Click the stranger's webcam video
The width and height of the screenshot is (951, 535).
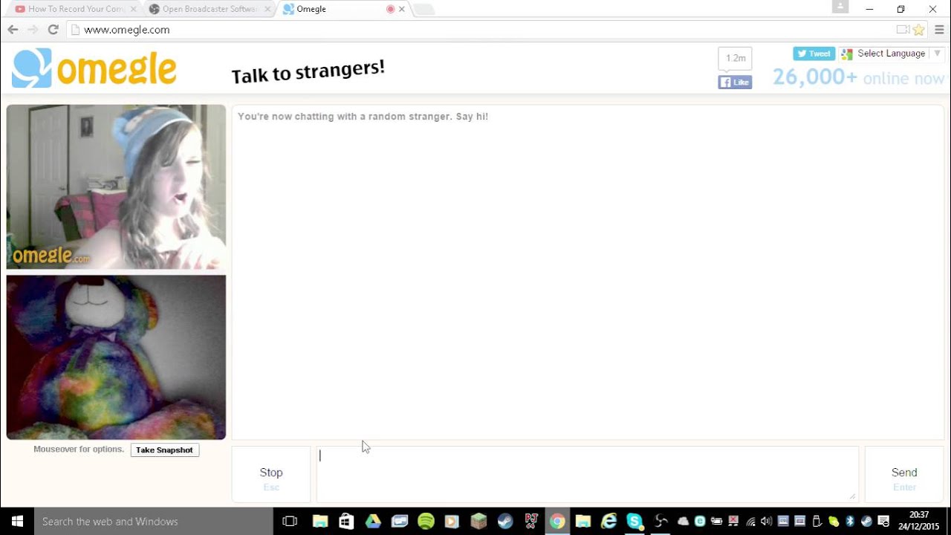(116, 187)
